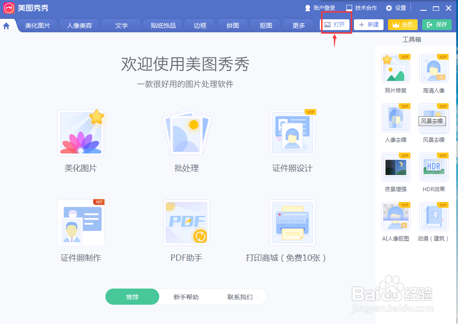This screenshot has width=458, height=324.
Task: Open the 技术合作 link in the title bar
Action: click(x=362, y=8)
